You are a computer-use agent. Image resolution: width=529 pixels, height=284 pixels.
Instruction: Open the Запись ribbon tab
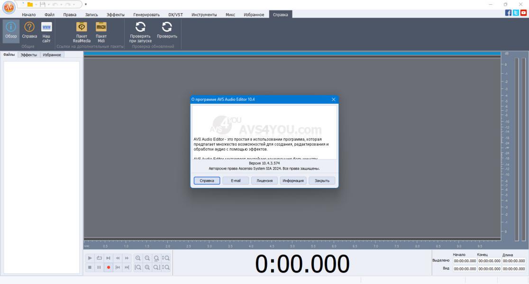tap(91, 15)
